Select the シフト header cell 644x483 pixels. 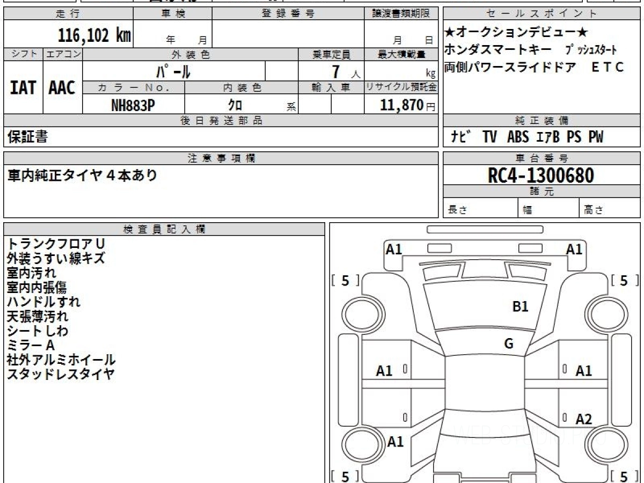coord(23,54)
